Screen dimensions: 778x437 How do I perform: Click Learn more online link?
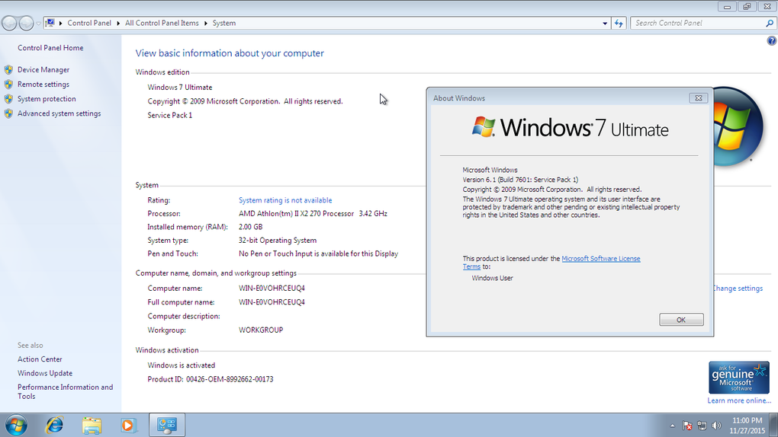(739, 400)
